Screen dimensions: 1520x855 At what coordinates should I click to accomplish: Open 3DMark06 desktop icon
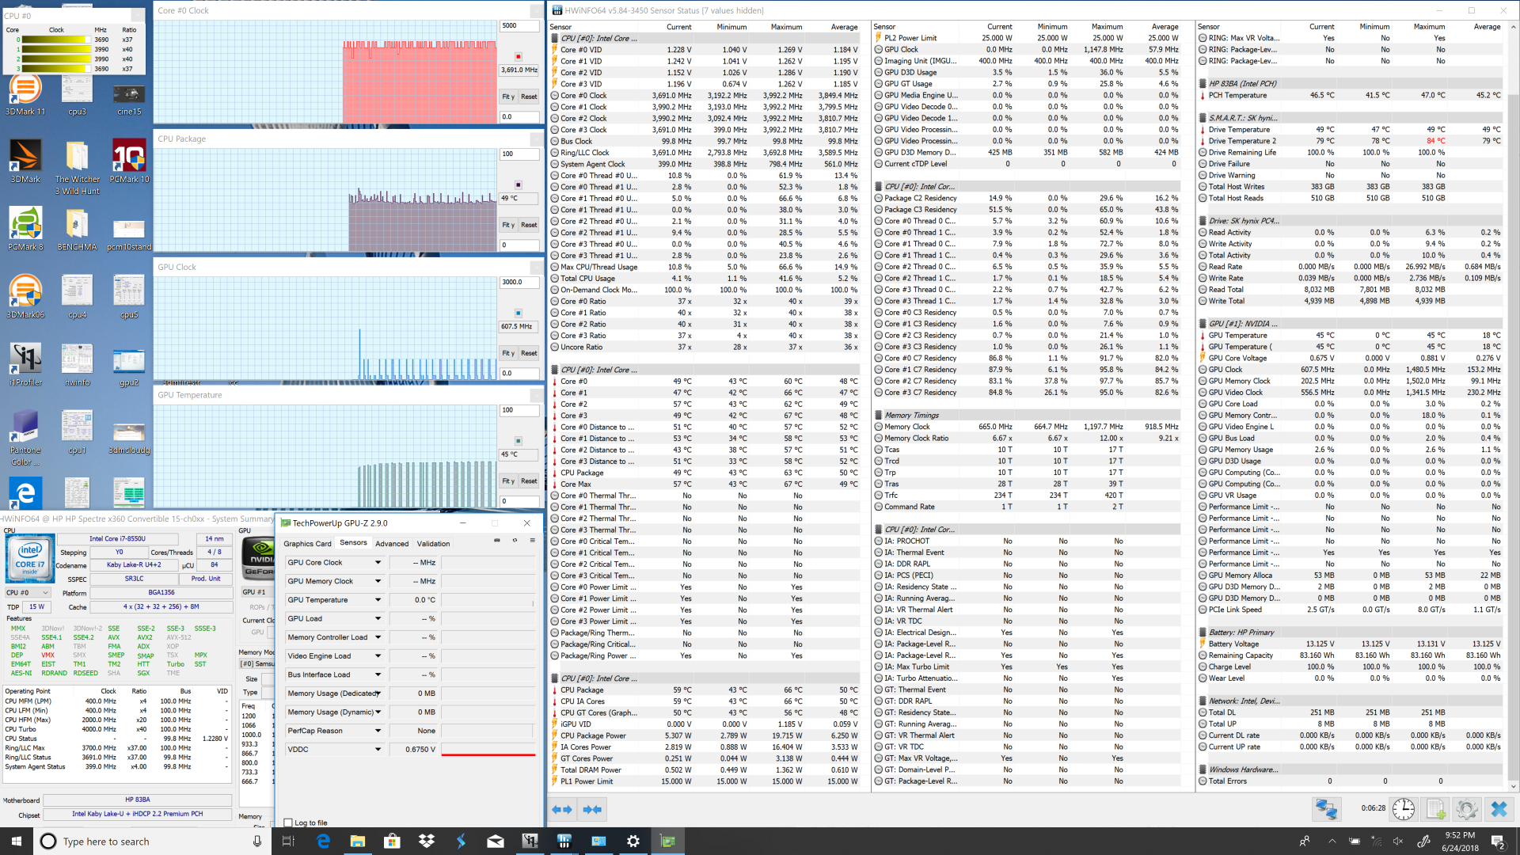25,297
